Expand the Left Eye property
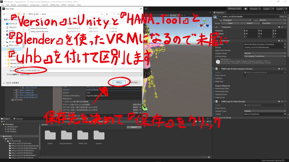The width and height of the screenshot is (289, 162). coord(214,78)
